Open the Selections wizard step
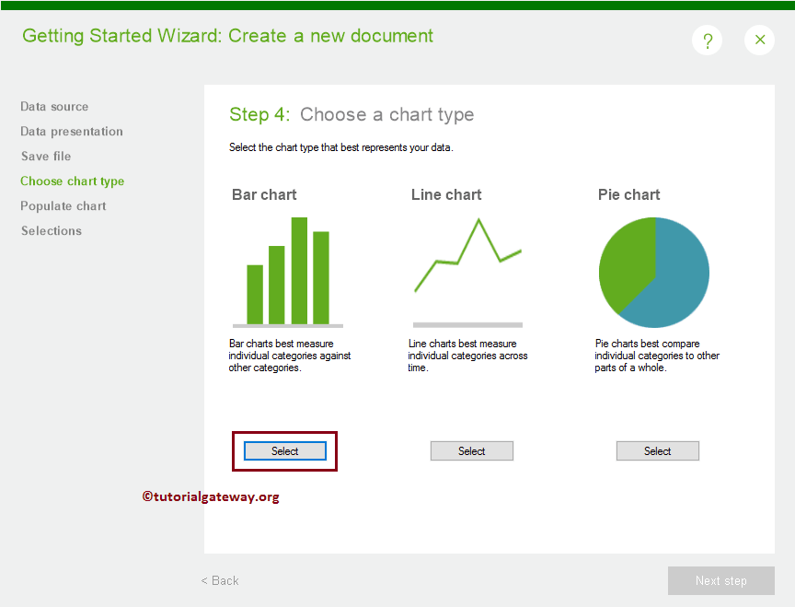This screenshot has width=795, height=607. 51,230
